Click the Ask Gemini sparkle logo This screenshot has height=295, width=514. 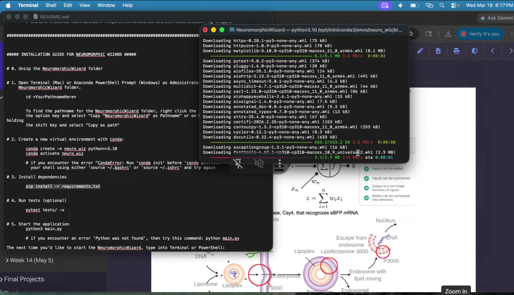click(482, 18)
